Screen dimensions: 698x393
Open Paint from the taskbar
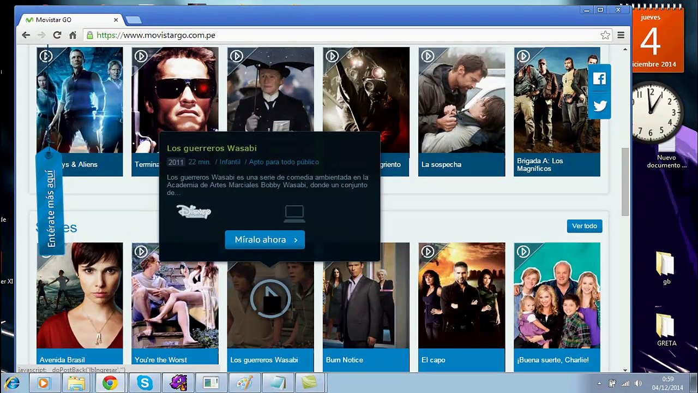pos(244,383)
